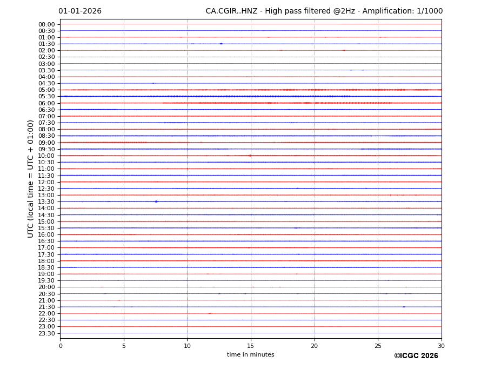
Task: Click the red spike on the 02:00 trace
Action: [x=344, y=50]
